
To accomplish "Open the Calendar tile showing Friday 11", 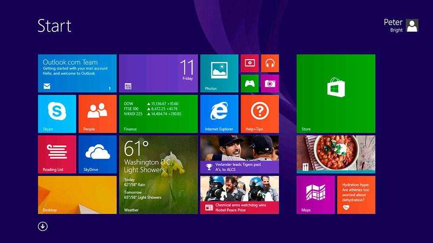I will [x=158, y=73].
